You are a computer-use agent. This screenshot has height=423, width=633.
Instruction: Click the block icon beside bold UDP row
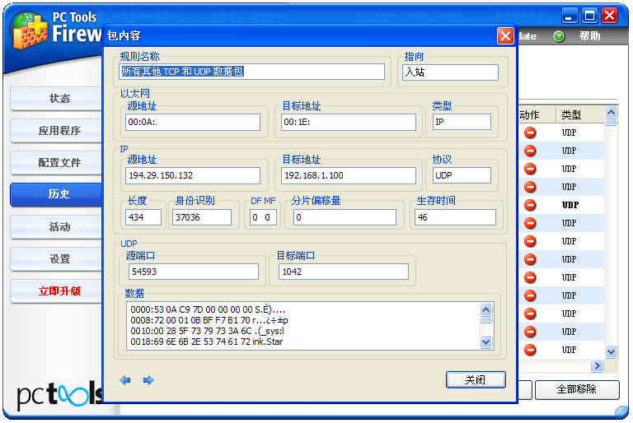(530, 205)
